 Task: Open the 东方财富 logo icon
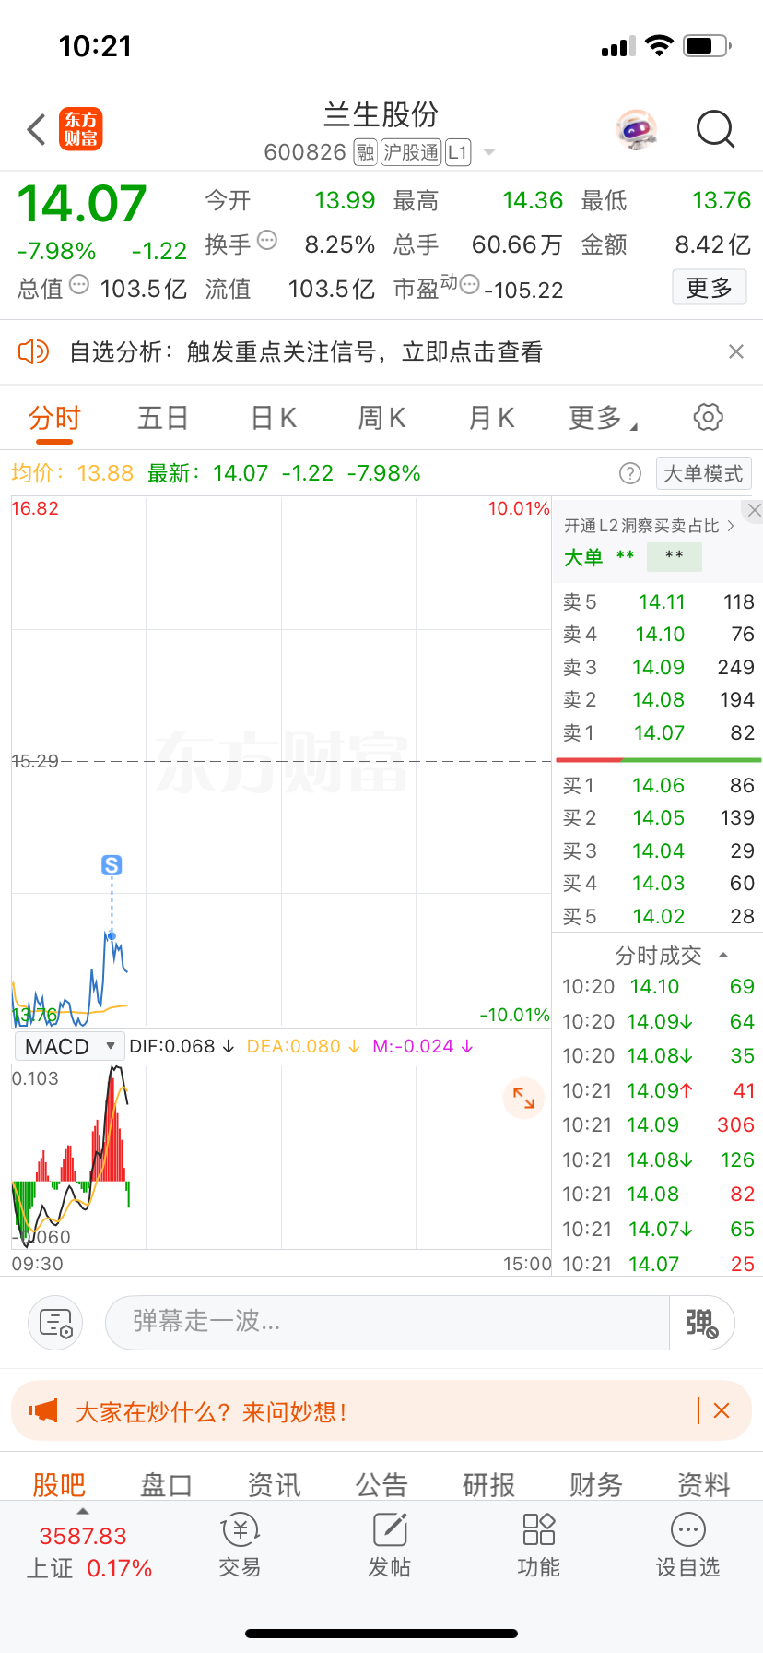tap(81, 129)
